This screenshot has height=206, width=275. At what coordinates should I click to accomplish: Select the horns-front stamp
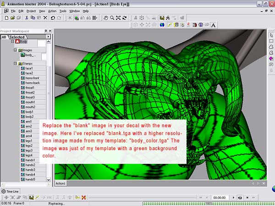[x=32, y=78]
